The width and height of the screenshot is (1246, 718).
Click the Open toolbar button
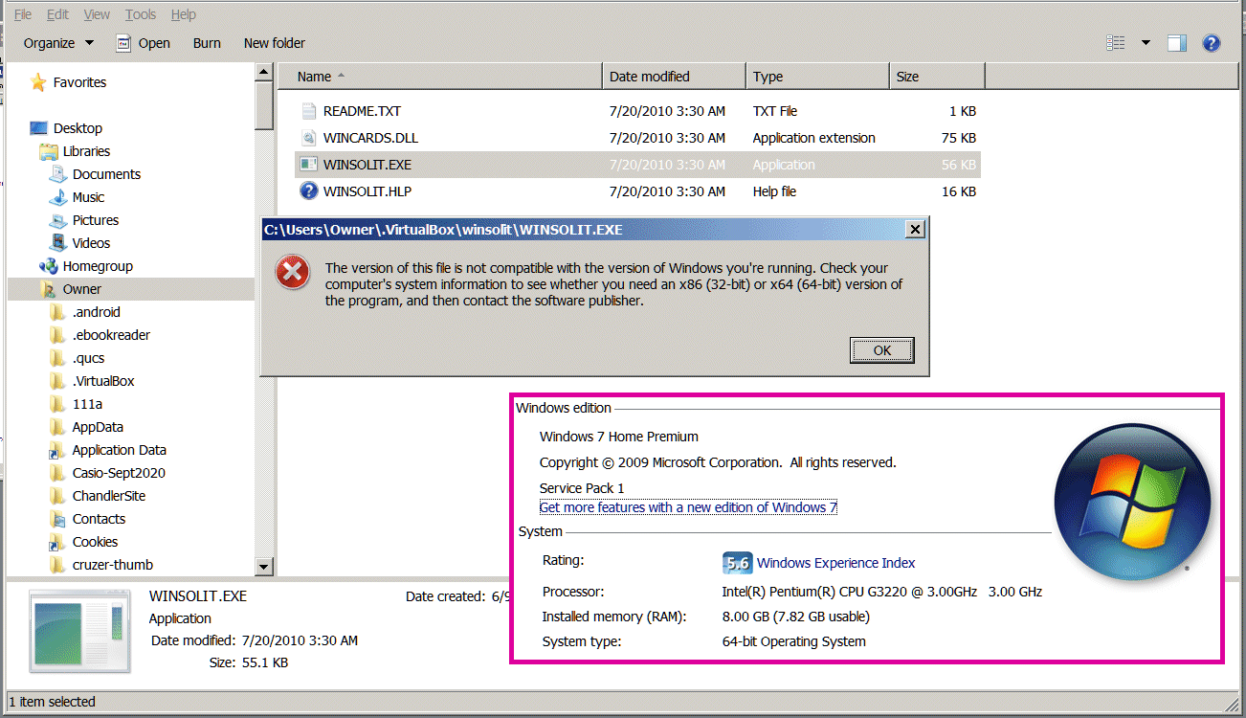click(143, 43)
